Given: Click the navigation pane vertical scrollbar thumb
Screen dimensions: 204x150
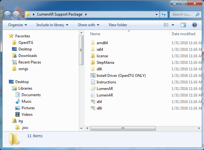Looking at the screenshot, I should 81,50.
